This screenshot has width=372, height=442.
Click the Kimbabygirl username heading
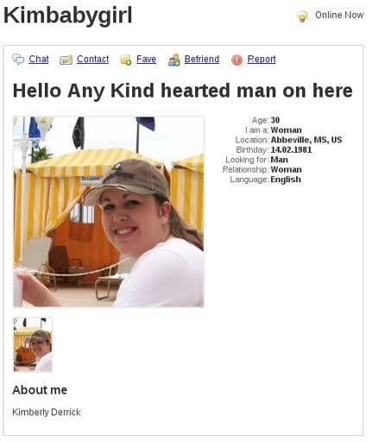pyautogui.click(x=68, y=16)
